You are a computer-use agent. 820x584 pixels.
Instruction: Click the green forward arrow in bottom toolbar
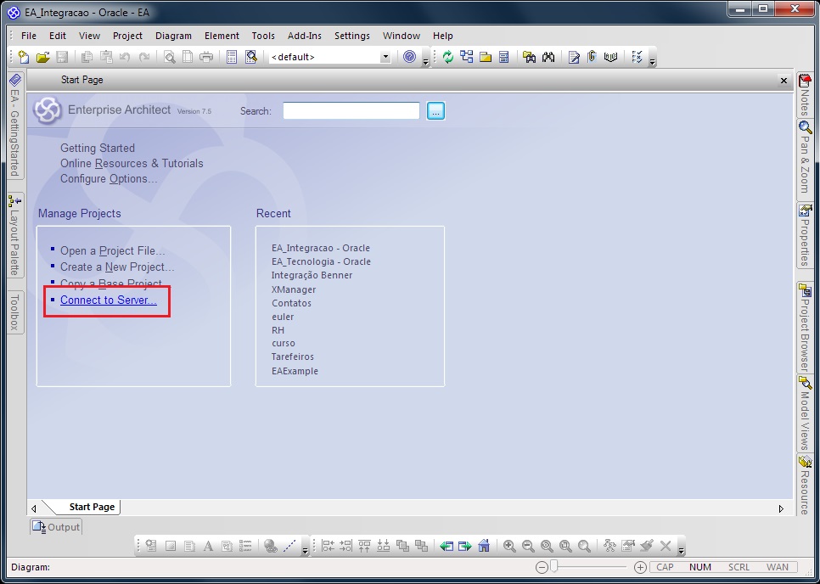[465, 546]
